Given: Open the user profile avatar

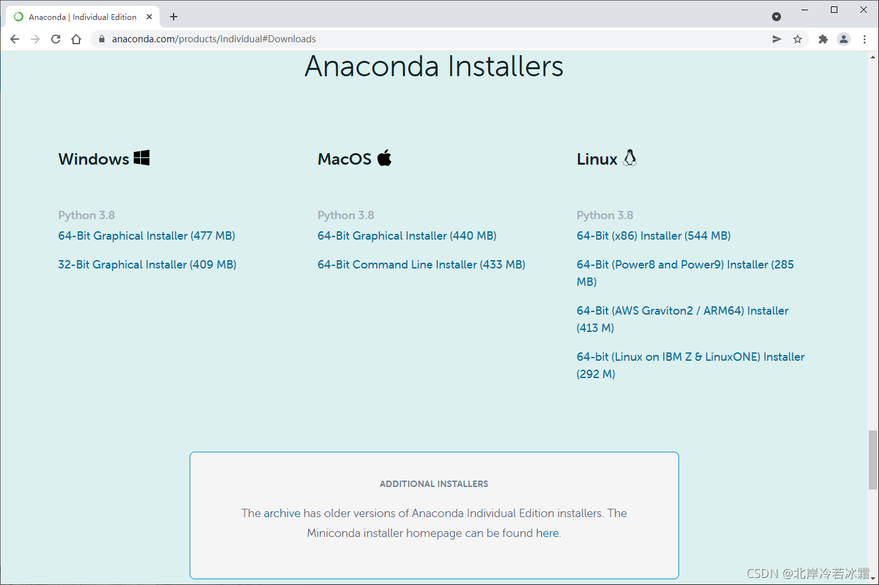Looking at the screenshot, I should coord(844,39).
